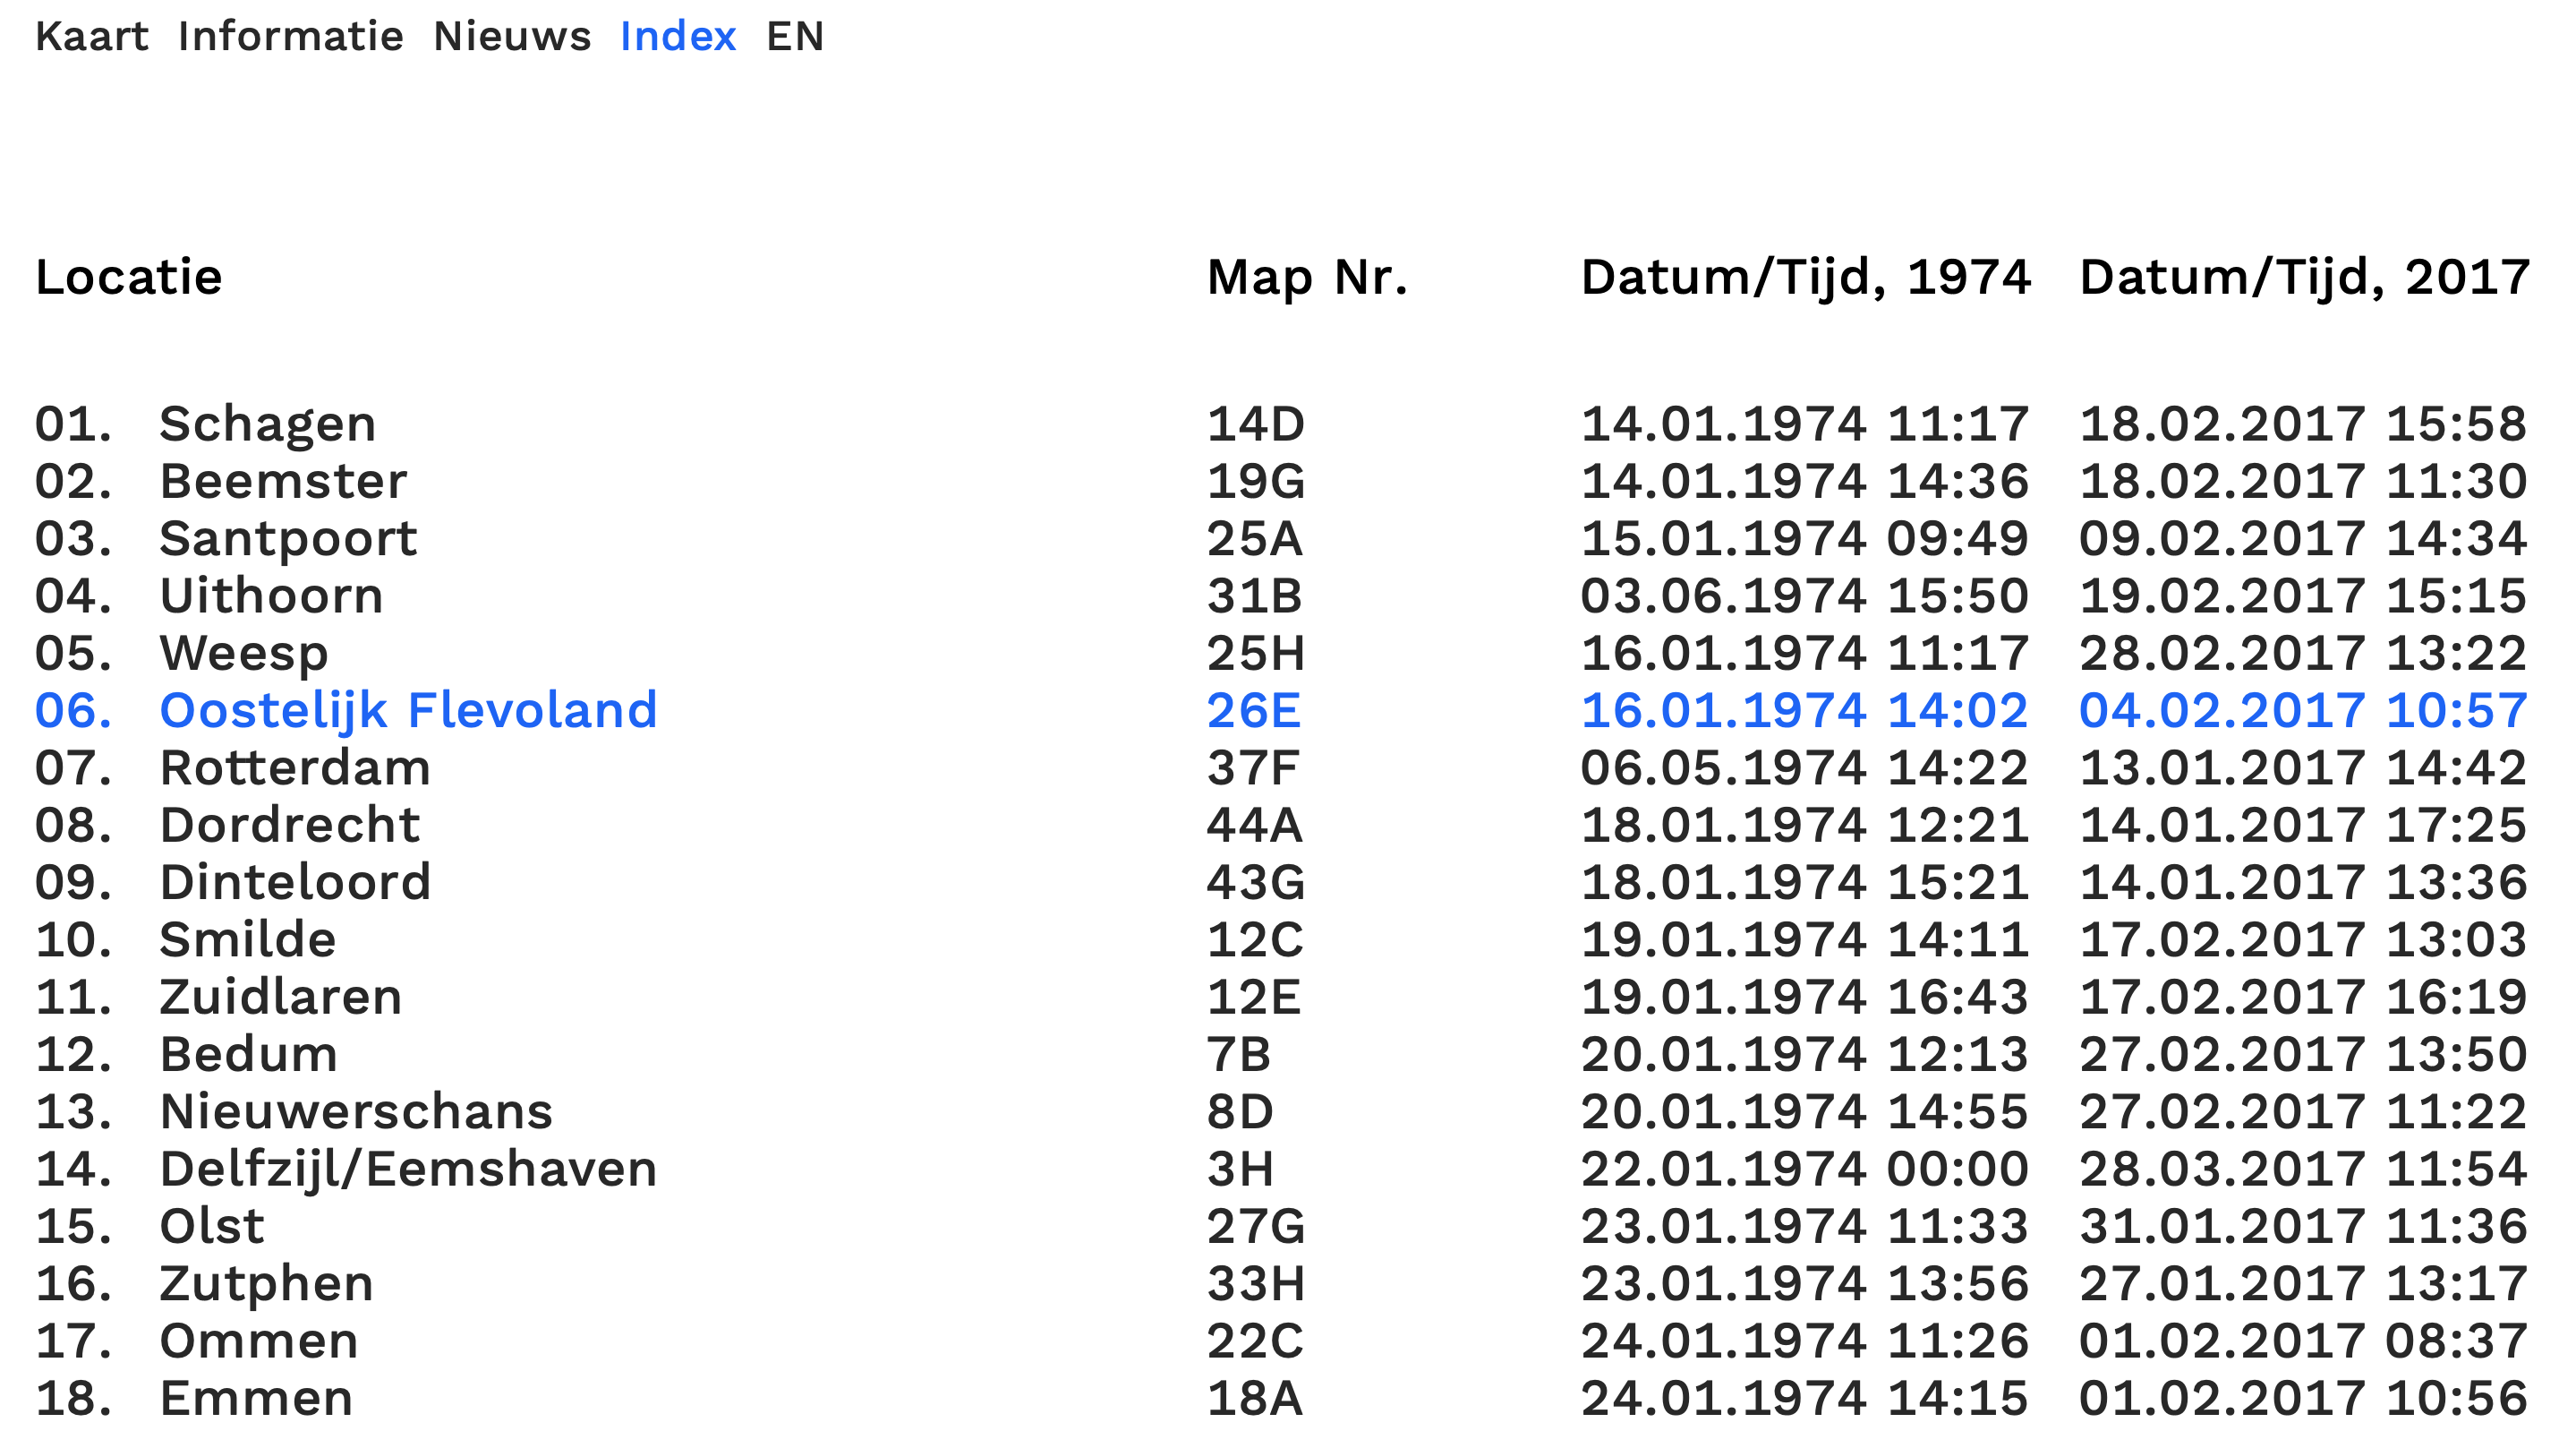Viewport: 2576px width, 1431px height.
Task: Click map number 44A for Dordrecht
Action: point(1254,826)
